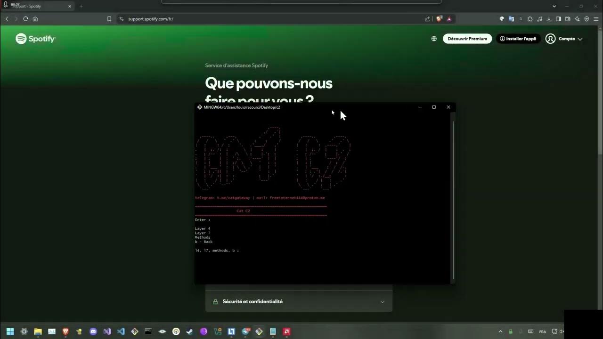
Task: Open the language globe selector on Spotify page
Action: (x=434, y=39)
